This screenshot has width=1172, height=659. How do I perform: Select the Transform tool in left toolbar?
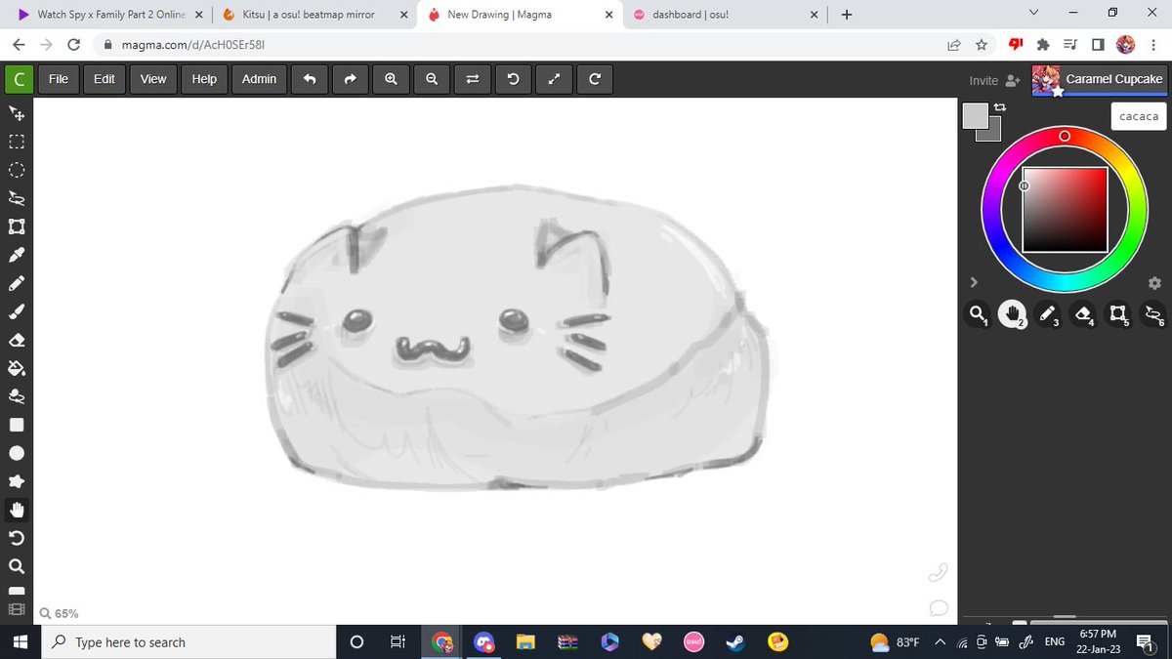[17, 227]
